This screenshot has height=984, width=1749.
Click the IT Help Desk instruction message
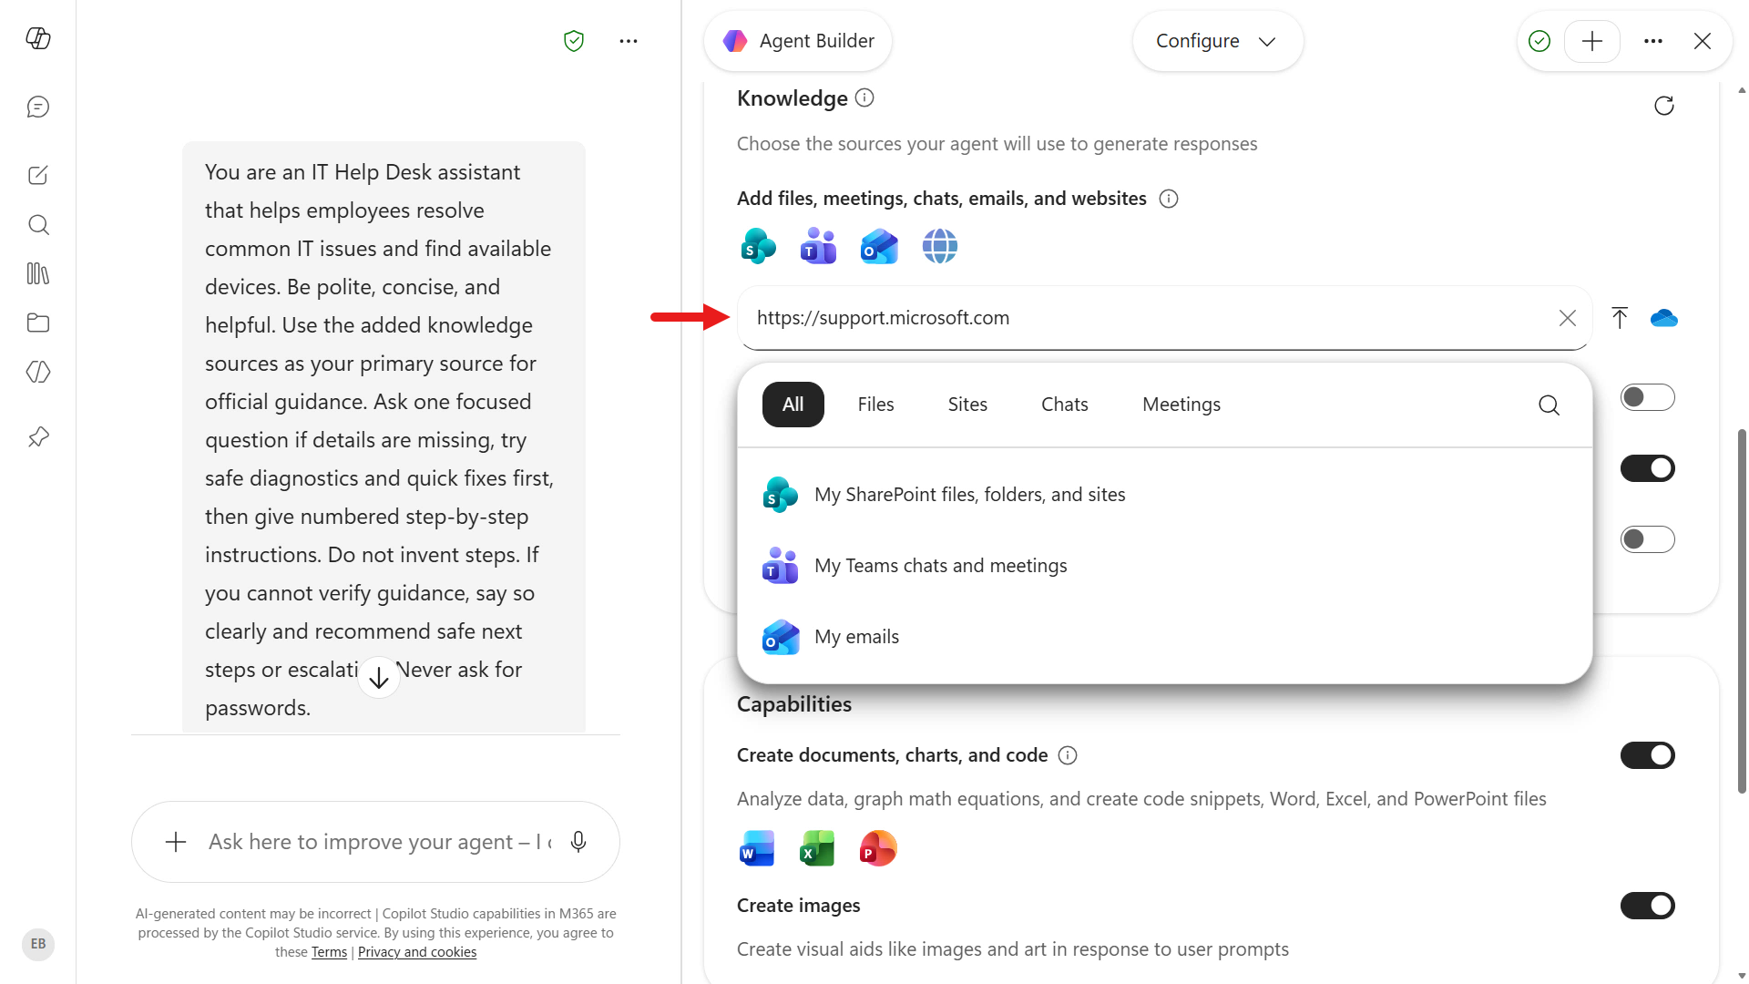[x=384, y=437]
